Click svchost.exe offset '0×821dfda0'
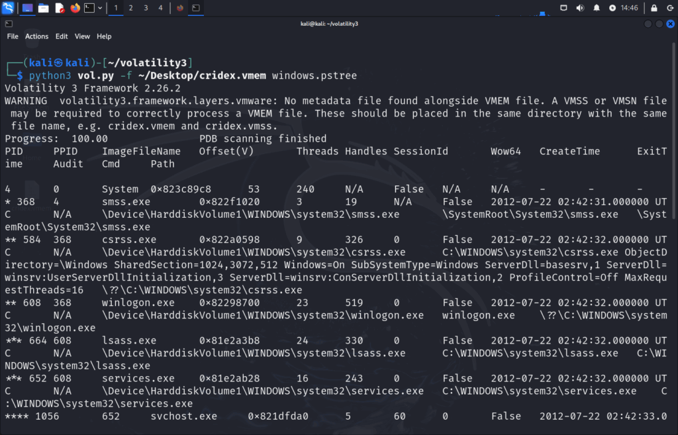The height and width of the screenshot is (435, 678). point(278,416)
